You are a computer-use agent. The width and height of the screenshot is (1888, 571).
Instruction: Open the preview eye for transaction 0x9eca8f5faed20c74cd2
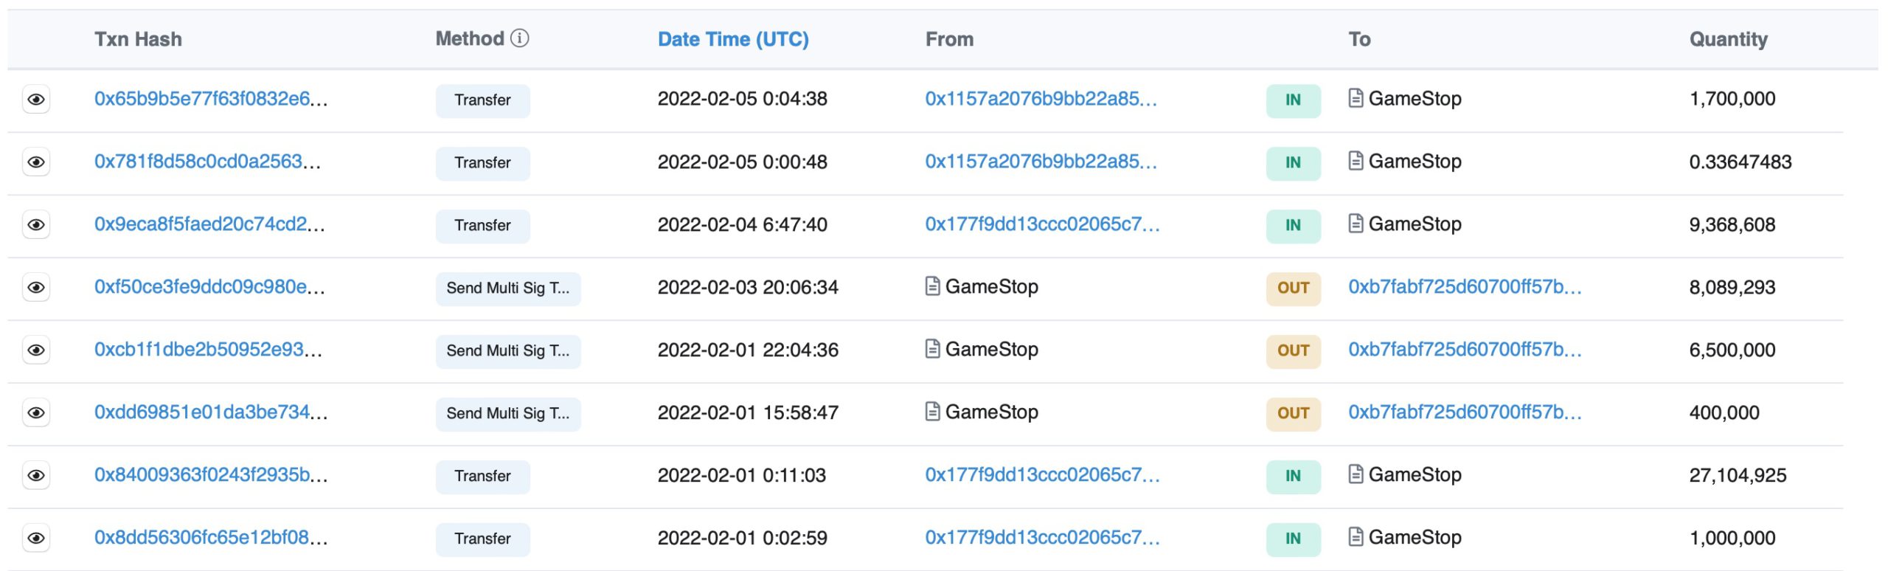36,225
